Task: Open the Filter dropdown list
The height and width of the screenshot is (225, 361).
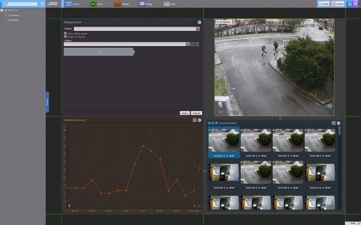Action: tap(188, 44)
